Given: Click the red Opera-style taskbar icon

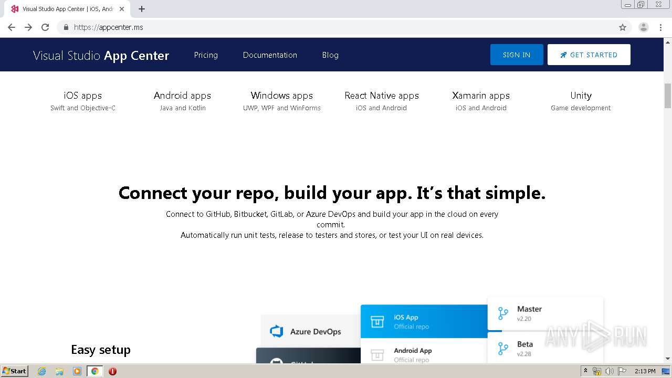Looking at the screenshot, I should (112, 371).
